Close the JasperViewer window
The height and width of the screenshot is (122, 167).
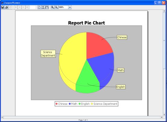click(164, 3)
